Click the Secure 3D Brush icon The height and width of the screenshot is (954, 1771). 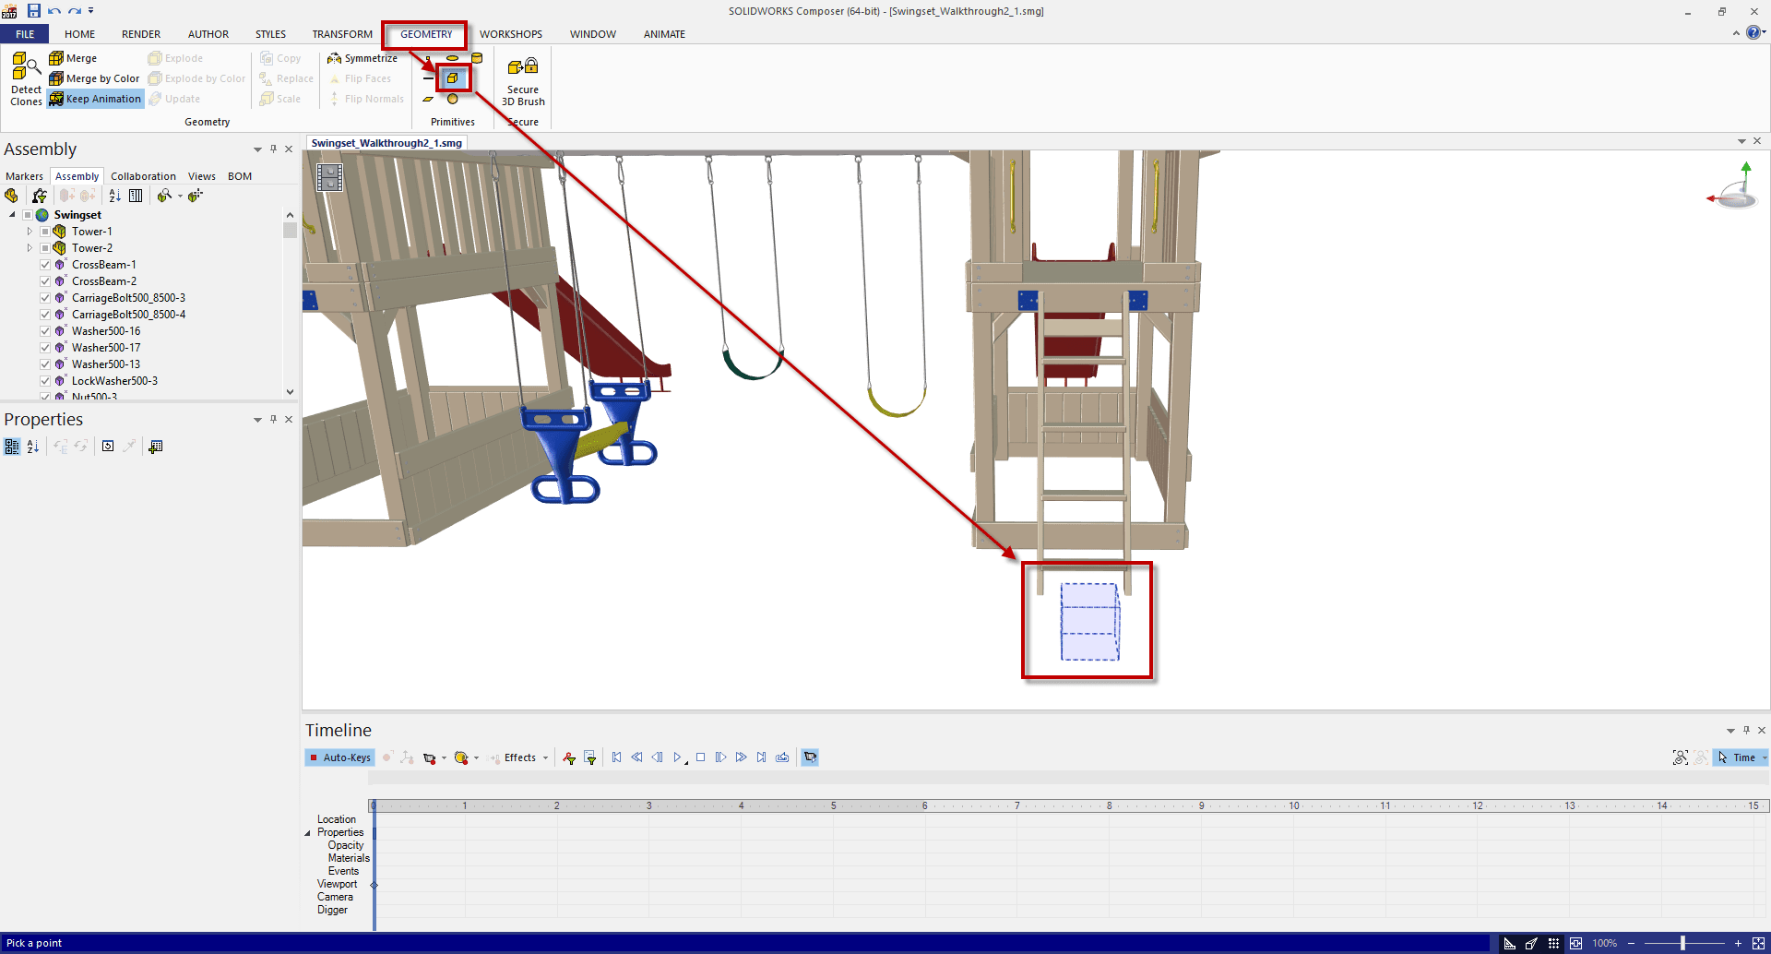pos(523,79)
